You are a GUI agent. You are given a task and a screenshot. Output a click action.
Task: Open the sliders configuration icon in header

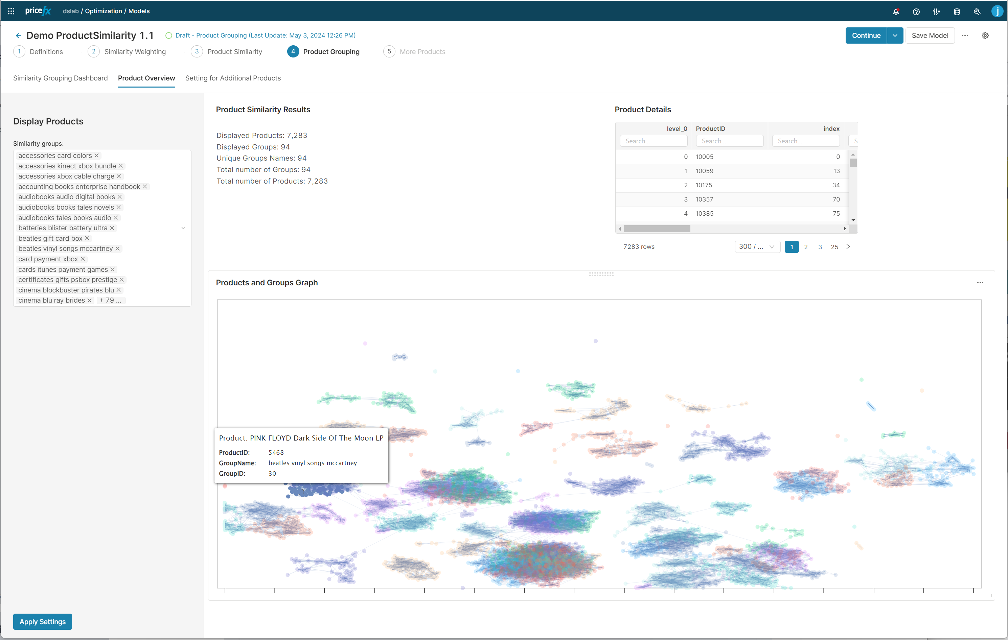tap(936, 12)
